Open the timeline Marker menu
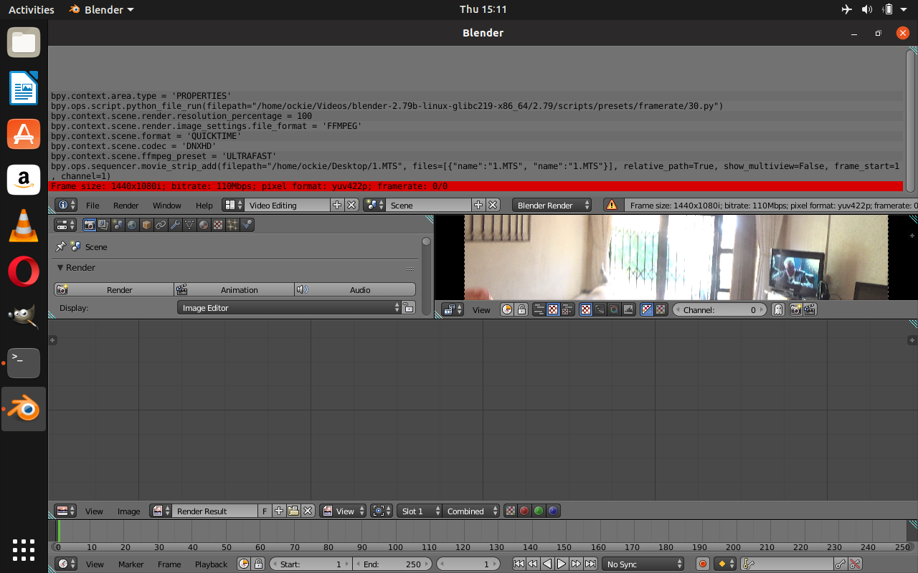Screen dimensions: 918x573 131,564
